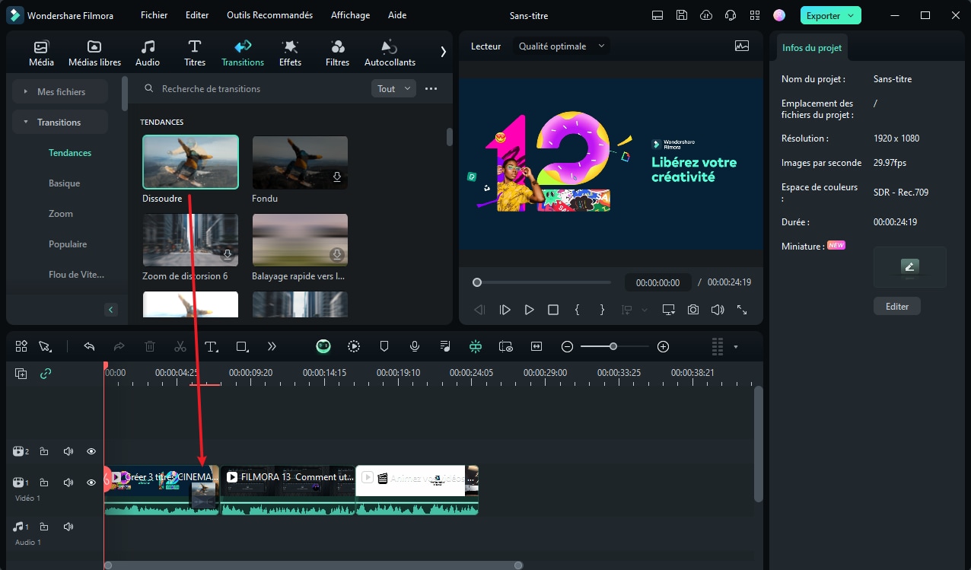Click the transitions search field
This screenshot has height=570, width=971.
[x=255, y=89]
